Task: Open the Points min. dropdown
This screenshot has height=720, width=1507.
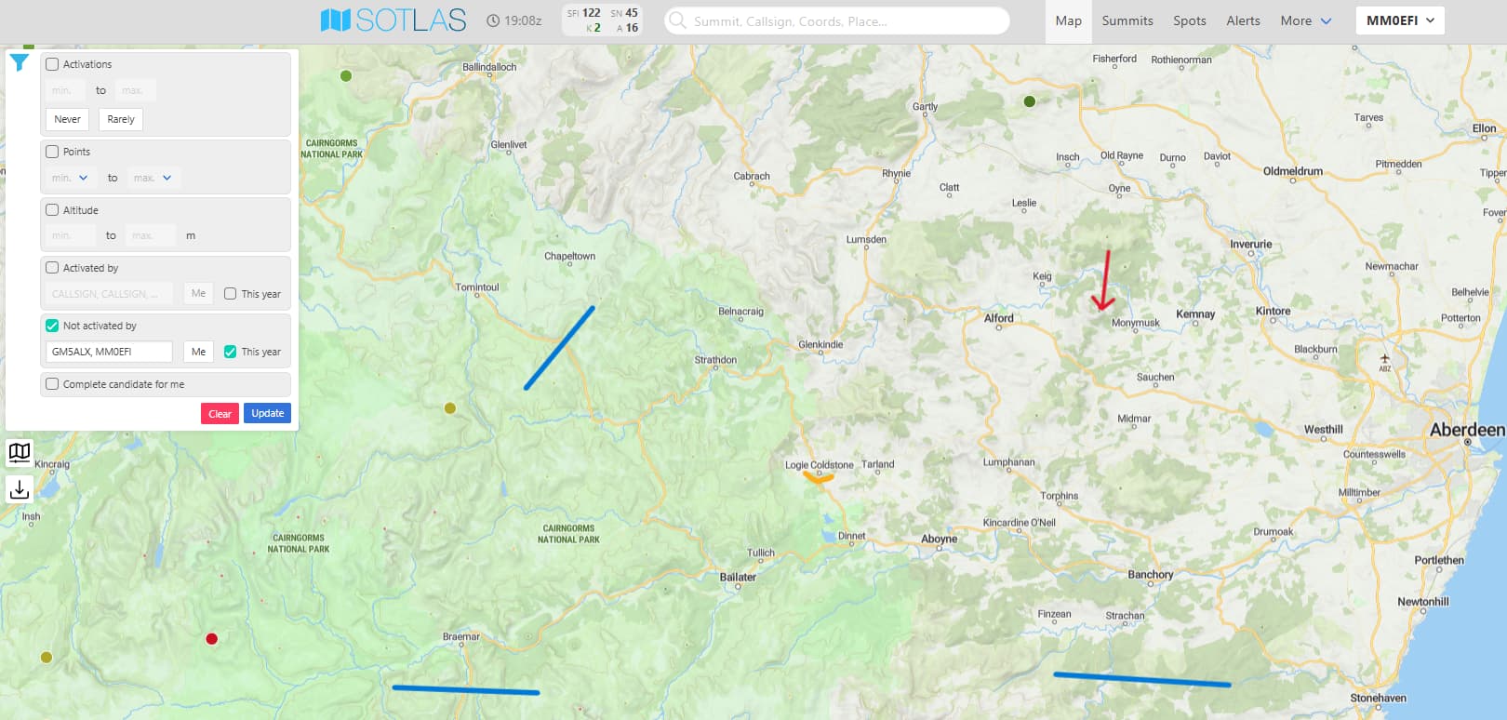Action: pos(71,178)
